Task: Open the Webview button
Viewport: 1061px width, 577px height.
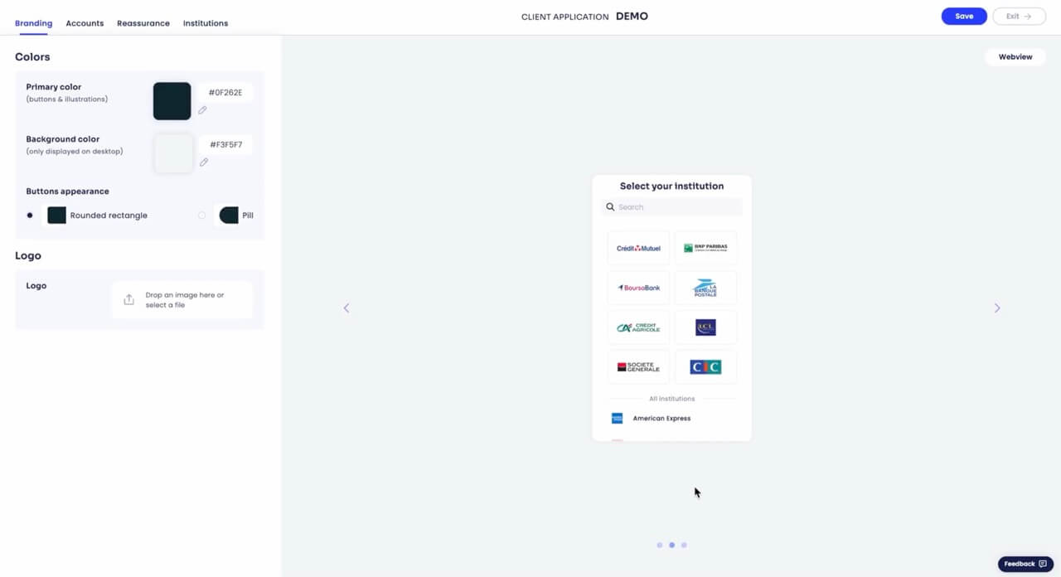Action: coord(1015,57)
